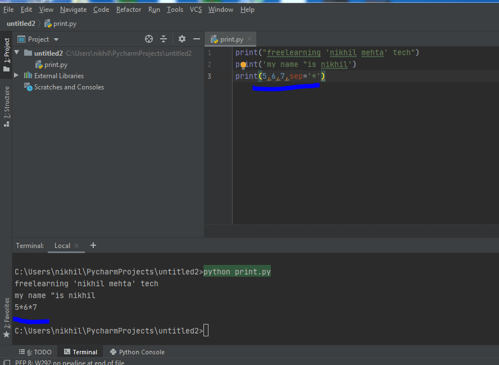Click the tool window quick access icon in status bar
Image resolution: width=499 pixels, height=365 pixels.
[7, 362]
